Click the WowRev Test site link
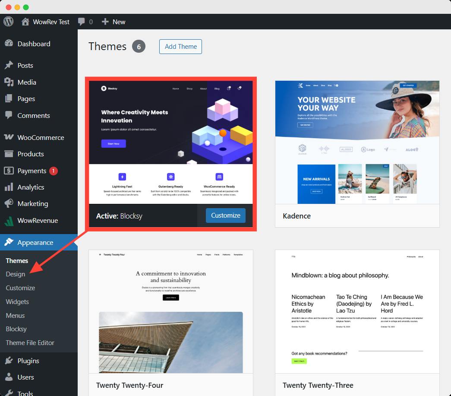The image size is (451, 396). tap(51, 22)
